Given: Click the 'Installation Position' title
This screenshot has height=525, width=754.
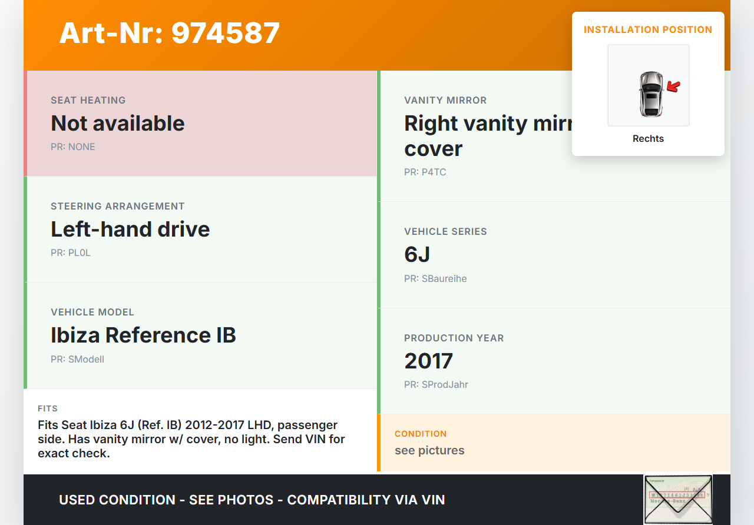Looking at the screenshot, I should pyautogui.click(x=648, y=29).
